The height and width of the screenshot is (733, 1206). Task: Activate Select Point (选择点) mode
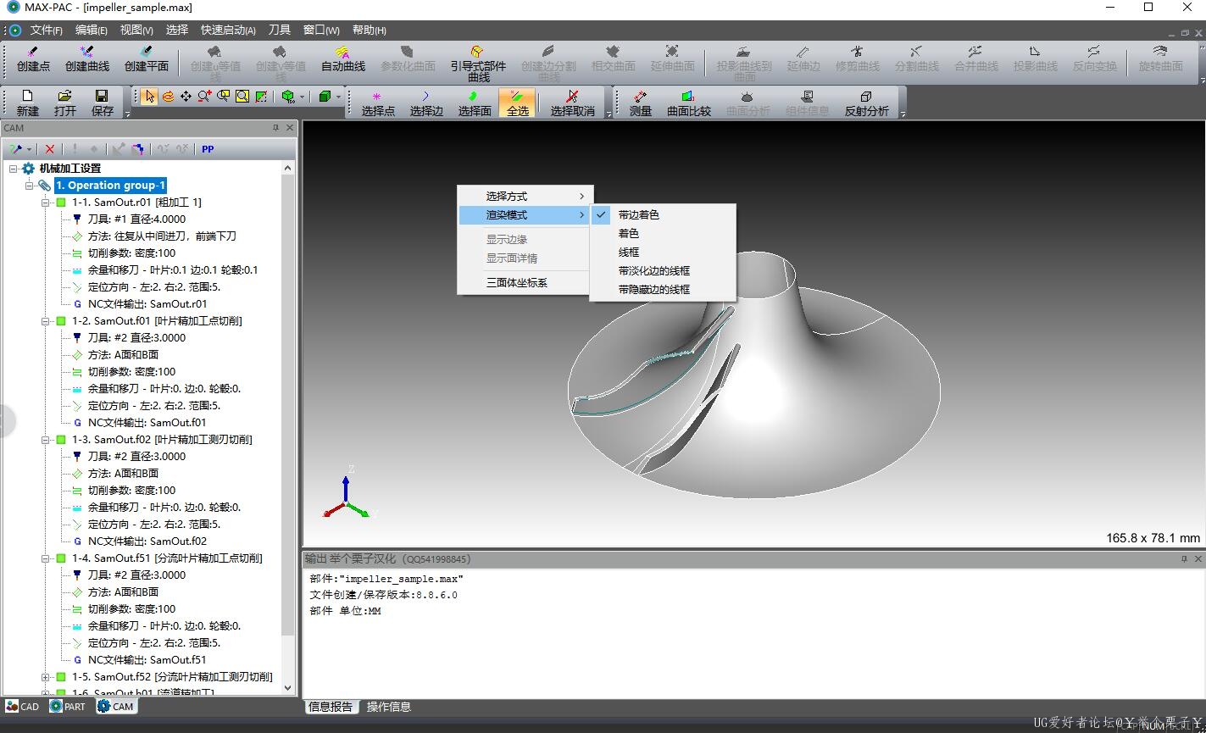378,103
